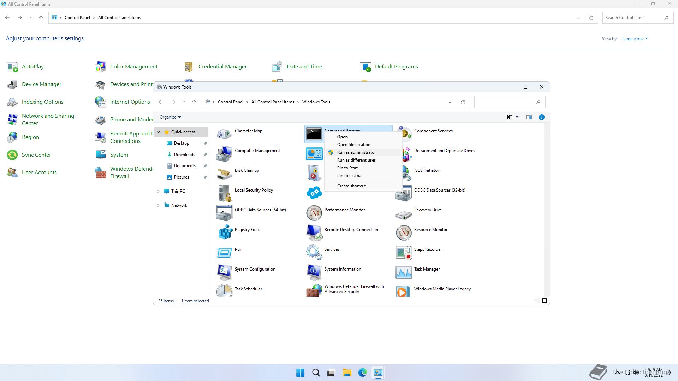Open Services icon
The width and height of the screenshot is (678, 381).
tap(314, 253)
